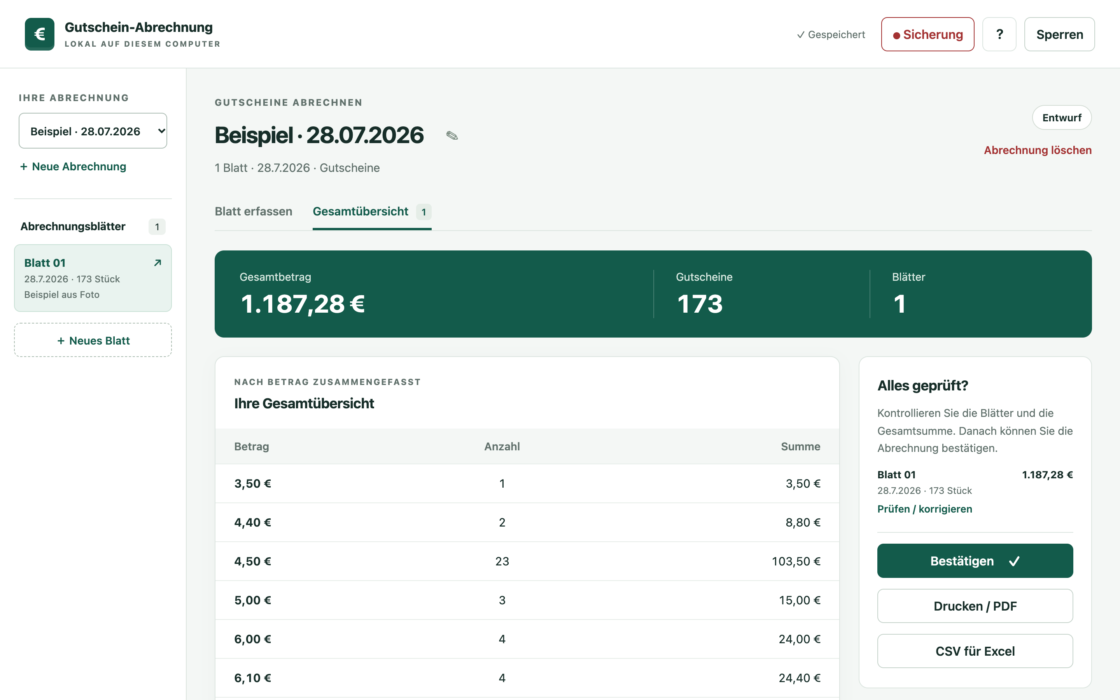Click the Gespeichert status text
This screenshot has height=700, width=1120.
[831, 35]
